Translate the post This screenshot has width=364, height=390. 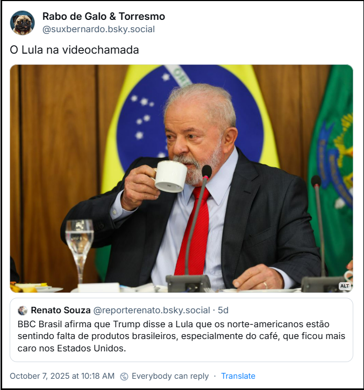point(238,376)
